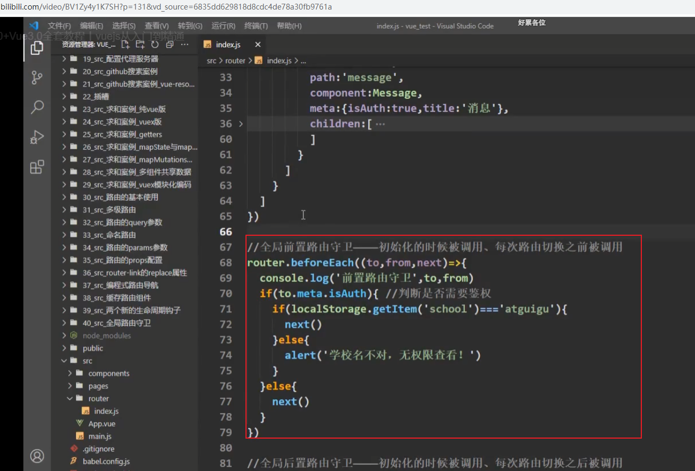Open the Run and Debug view
695x471 pixels.
click(37, 136)
